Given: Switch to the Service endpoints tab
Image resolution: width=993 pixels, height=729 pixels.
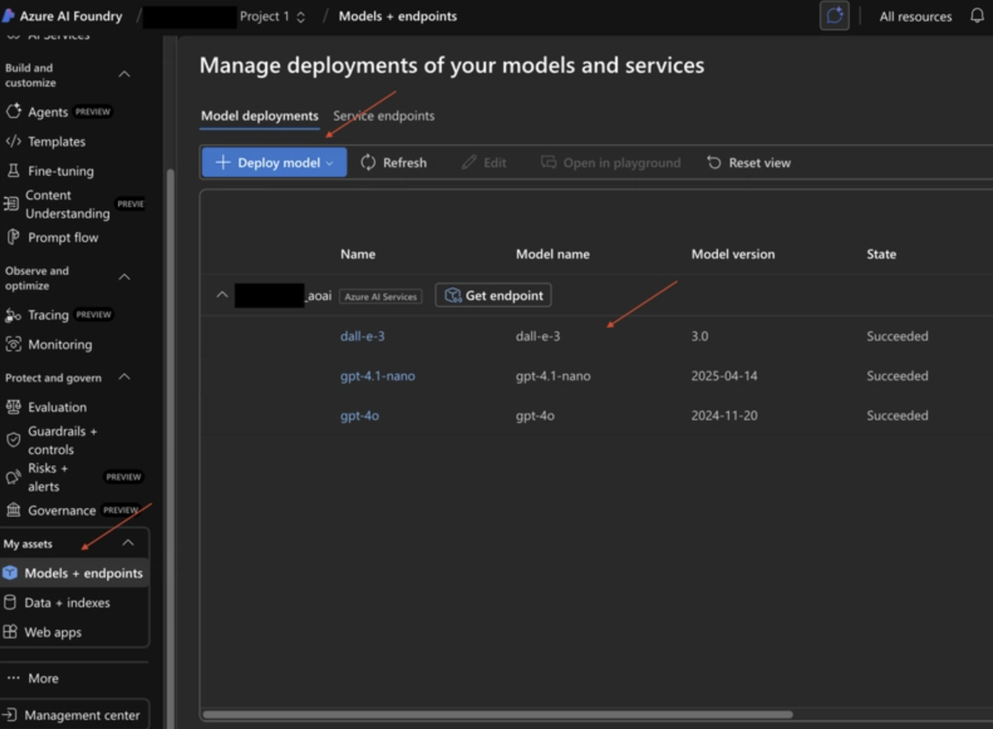Looking at the screenshot, I should (x=384, y=116).
